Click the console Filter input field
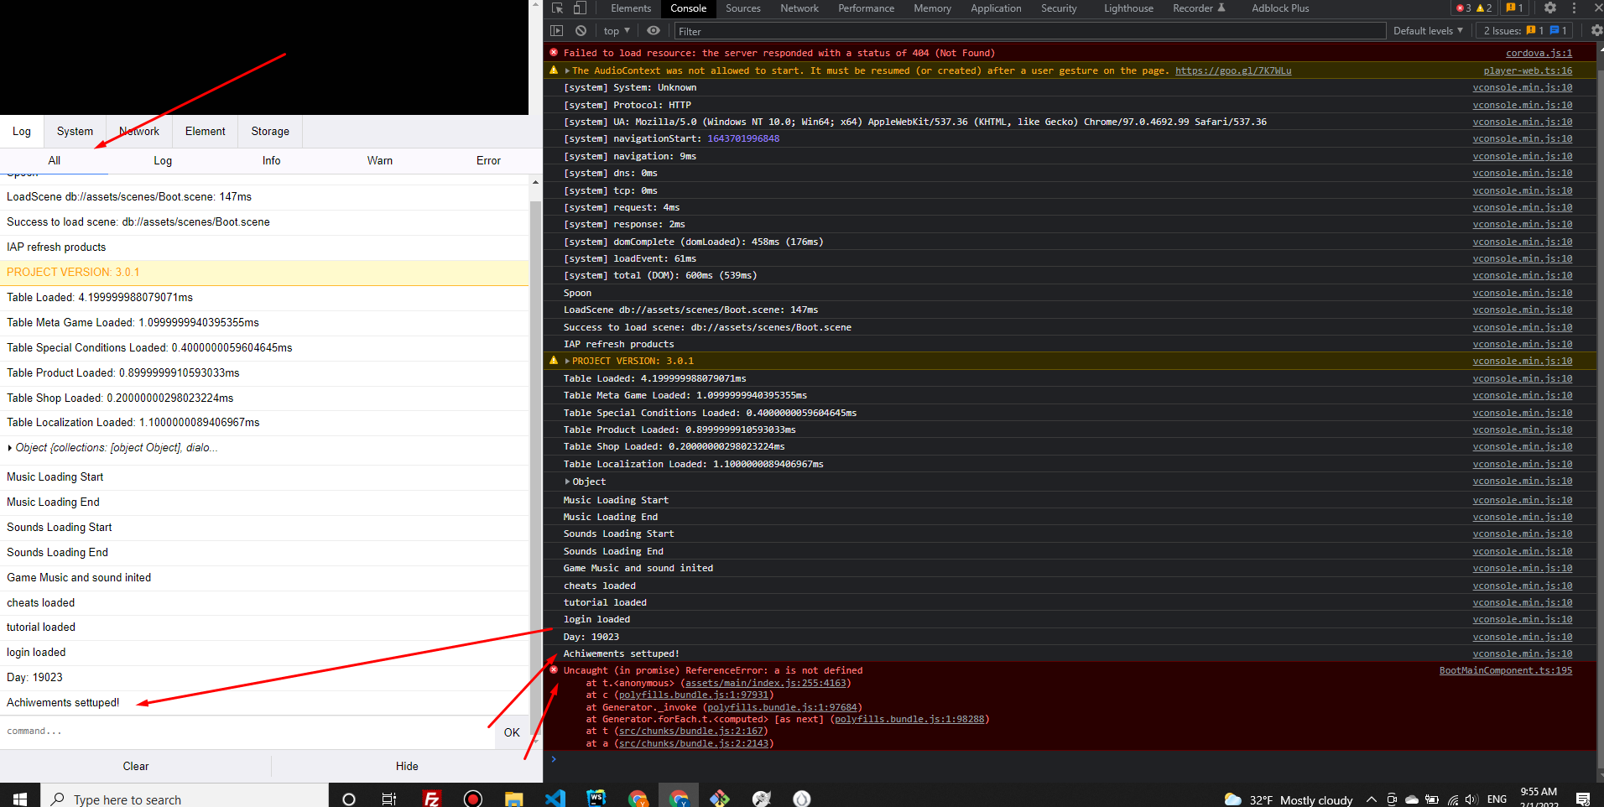The width and height of the screenshot is (1604, 807). point(1029,31)
